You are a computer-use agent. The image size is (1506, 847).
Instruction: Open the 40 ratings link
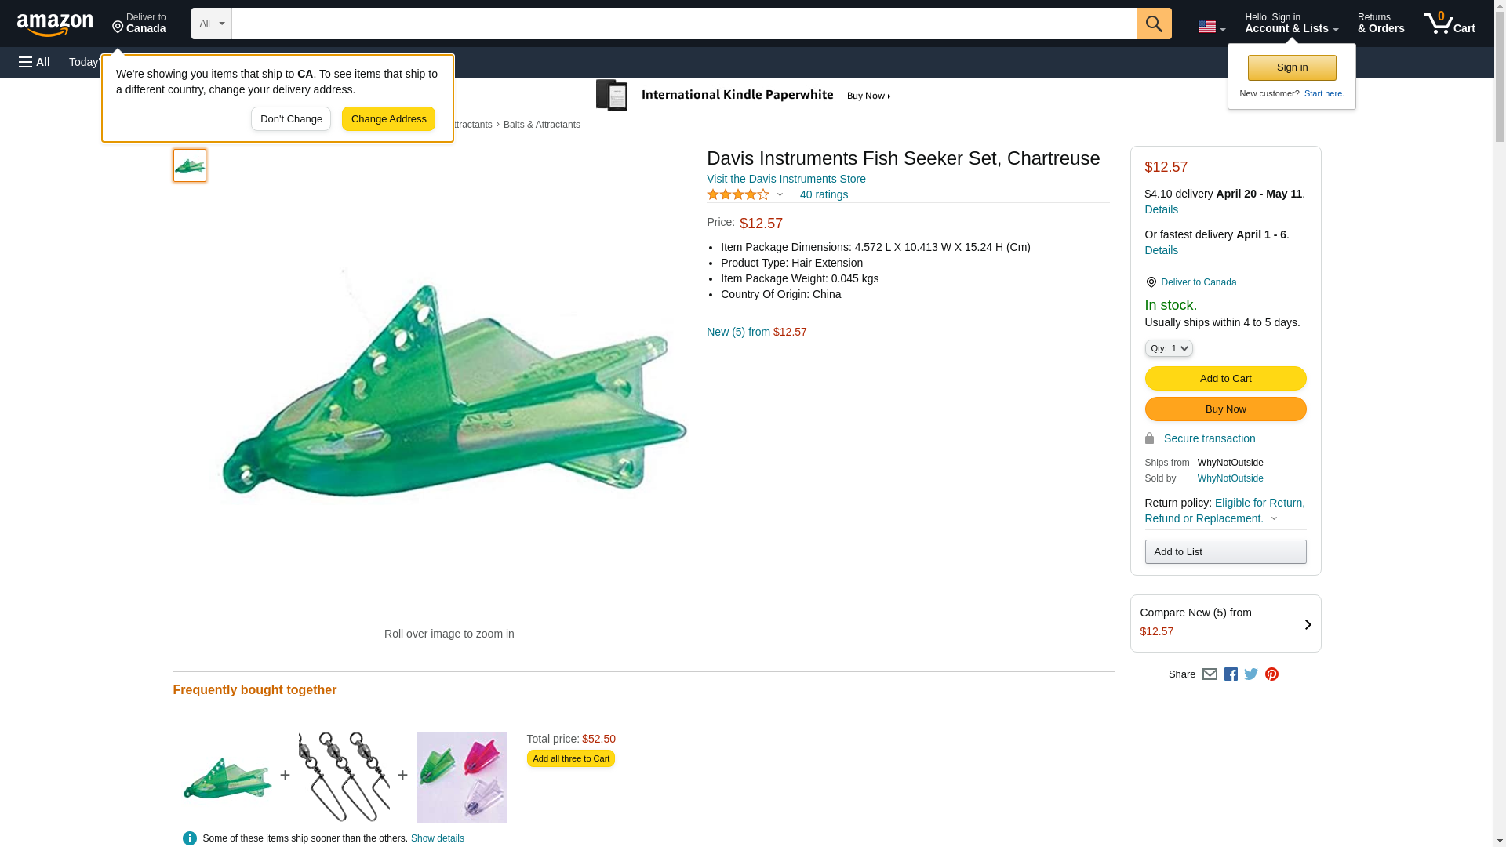[x=824, y=194]
